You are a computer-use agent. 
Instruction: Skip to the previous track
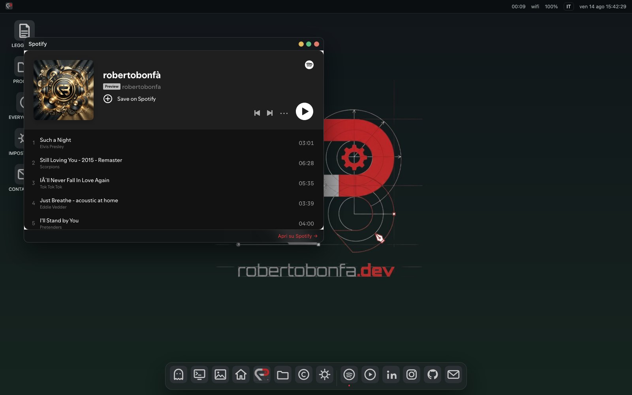257,113
